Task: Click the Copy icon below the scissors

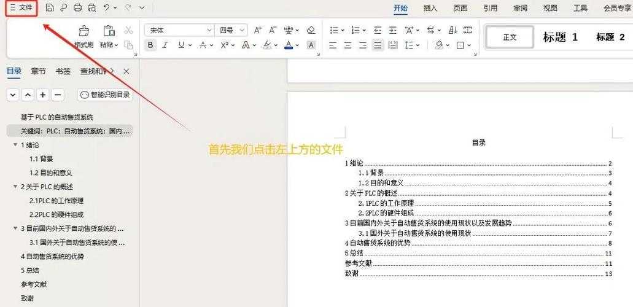Action: tap(128, 45)
